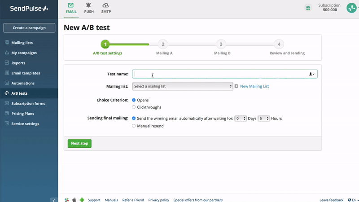Viewport: 359px width, 202px height.
Task: Click the list icon beside New Mailing List
Action: 236,86
